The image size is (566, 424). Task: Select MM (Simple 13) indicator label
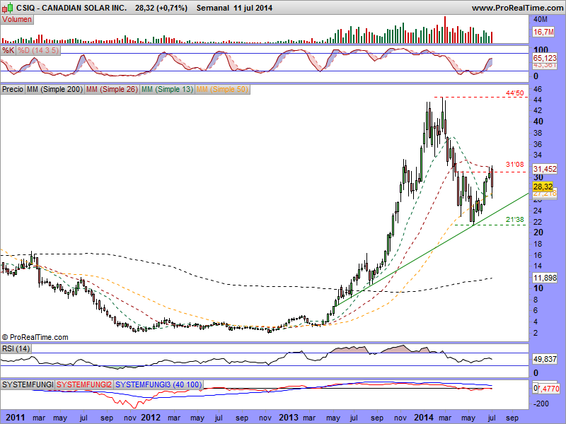168,89
